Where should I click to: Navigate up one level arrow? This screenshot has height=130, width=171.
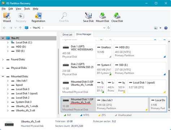[x=20, y=28]
